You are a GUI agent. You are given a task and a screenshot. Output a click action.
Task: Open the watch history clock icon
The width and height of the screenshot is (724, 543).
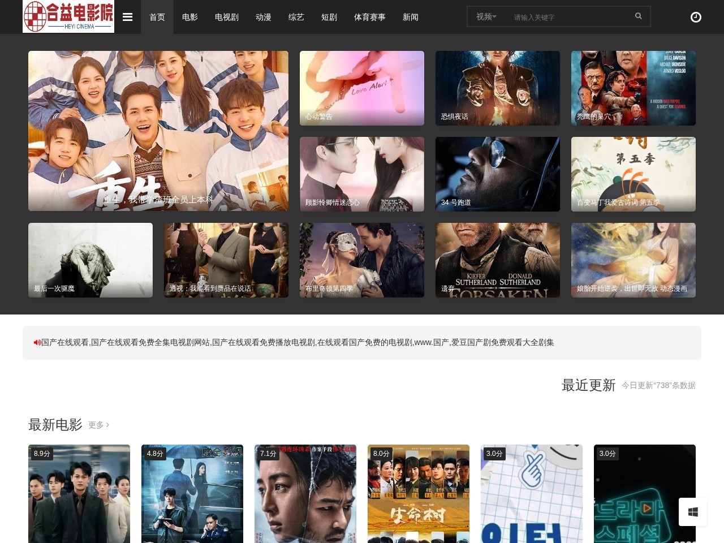point(696,17)
